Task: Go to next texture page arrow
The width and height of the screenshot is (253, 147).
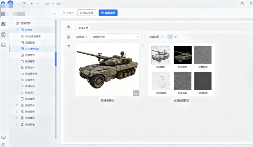Action: pyautogui.click(x=184, y=37)
